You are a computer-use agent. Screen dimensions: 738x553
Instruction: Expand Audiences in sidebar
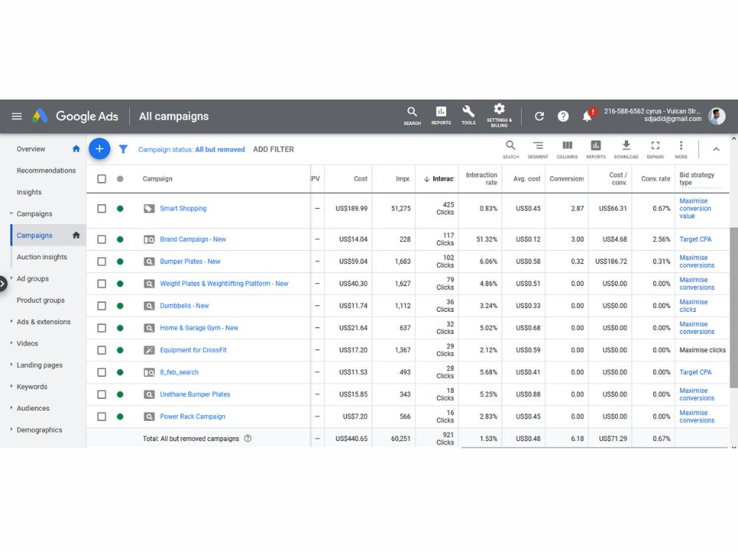click(11, 408)
